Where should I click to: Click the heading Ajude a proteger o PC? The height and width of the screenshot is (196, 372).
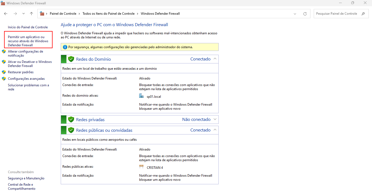click(x=114, y=25)
